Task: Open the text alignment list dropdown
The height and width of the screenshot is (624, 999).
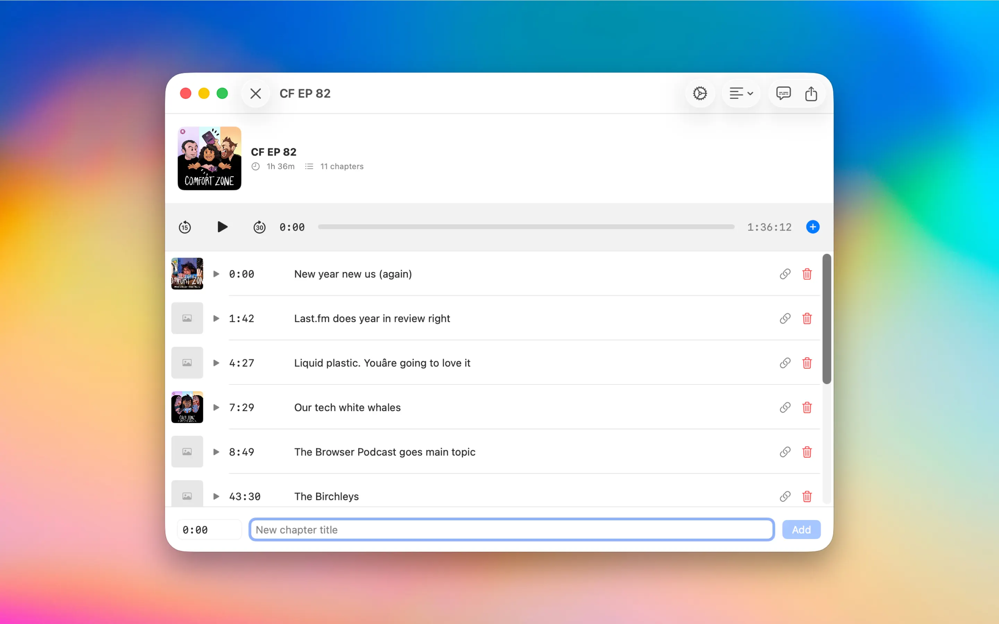Action: point(741,94)
